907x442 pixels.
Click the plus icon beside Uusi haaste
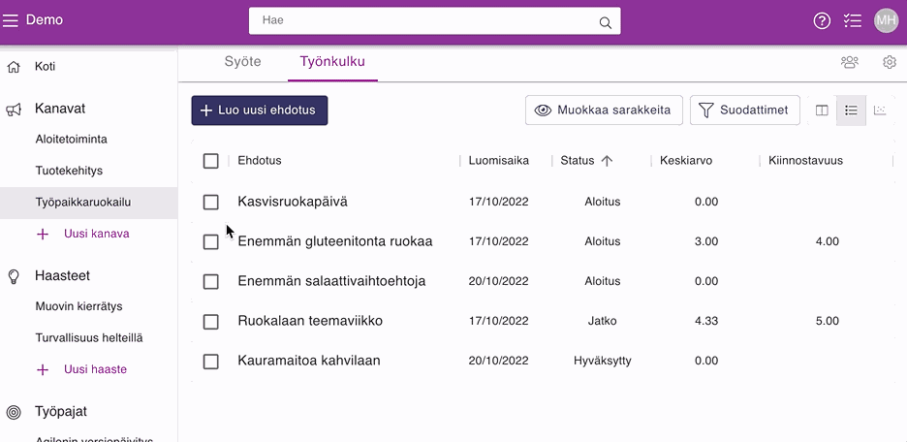tap(43, 369)
